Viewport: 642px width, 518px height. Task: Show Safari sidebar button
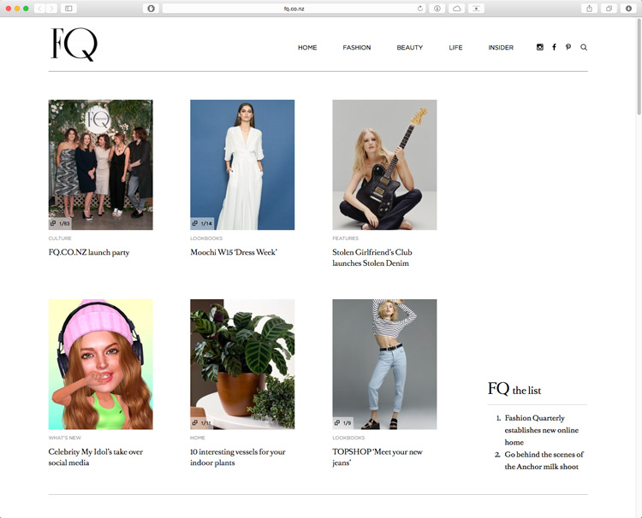tap(68, 9)
